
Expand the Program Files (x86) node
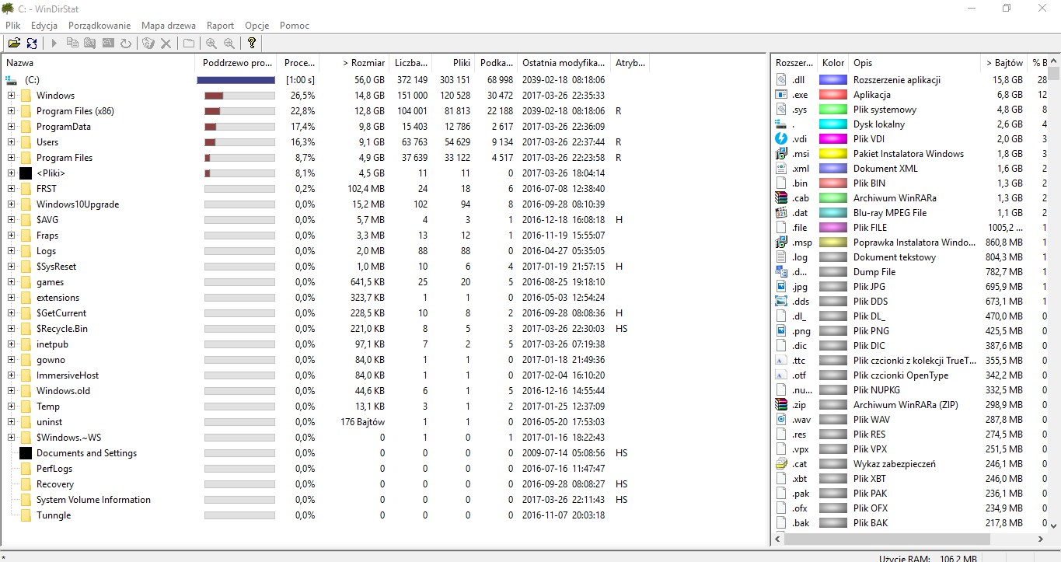pos(11,111)
